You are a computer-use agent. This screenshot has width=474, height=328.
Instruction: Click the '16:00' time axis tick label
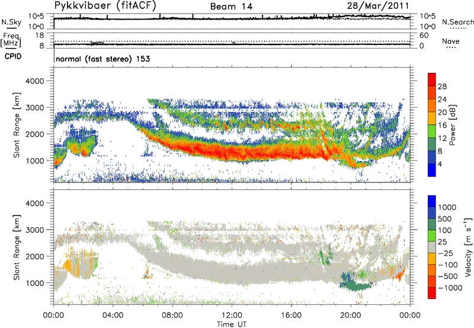292,315
